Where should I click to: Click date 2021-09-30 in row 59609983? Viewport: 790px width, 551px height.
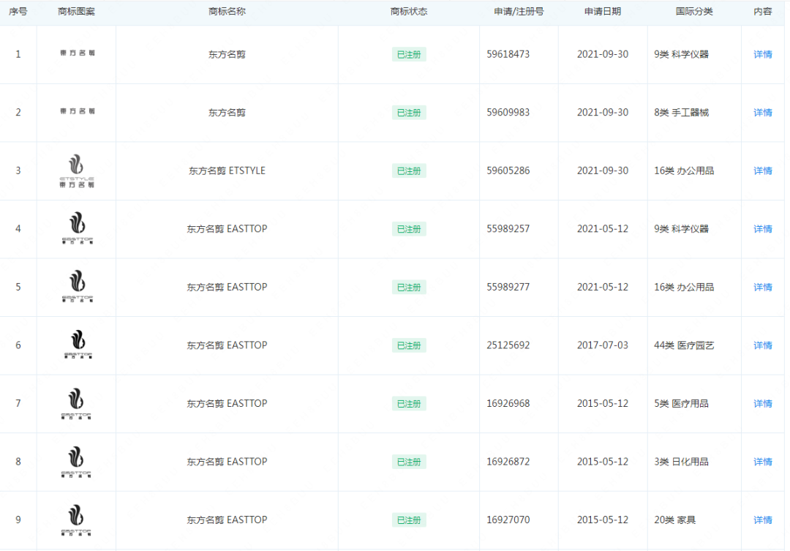pos(603,113)
